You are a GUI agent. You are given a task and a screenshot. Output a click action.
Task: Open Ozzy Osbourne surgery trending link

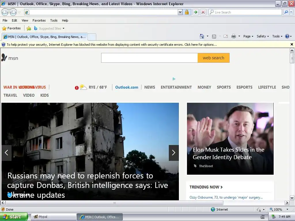click(x=226, y=197)
